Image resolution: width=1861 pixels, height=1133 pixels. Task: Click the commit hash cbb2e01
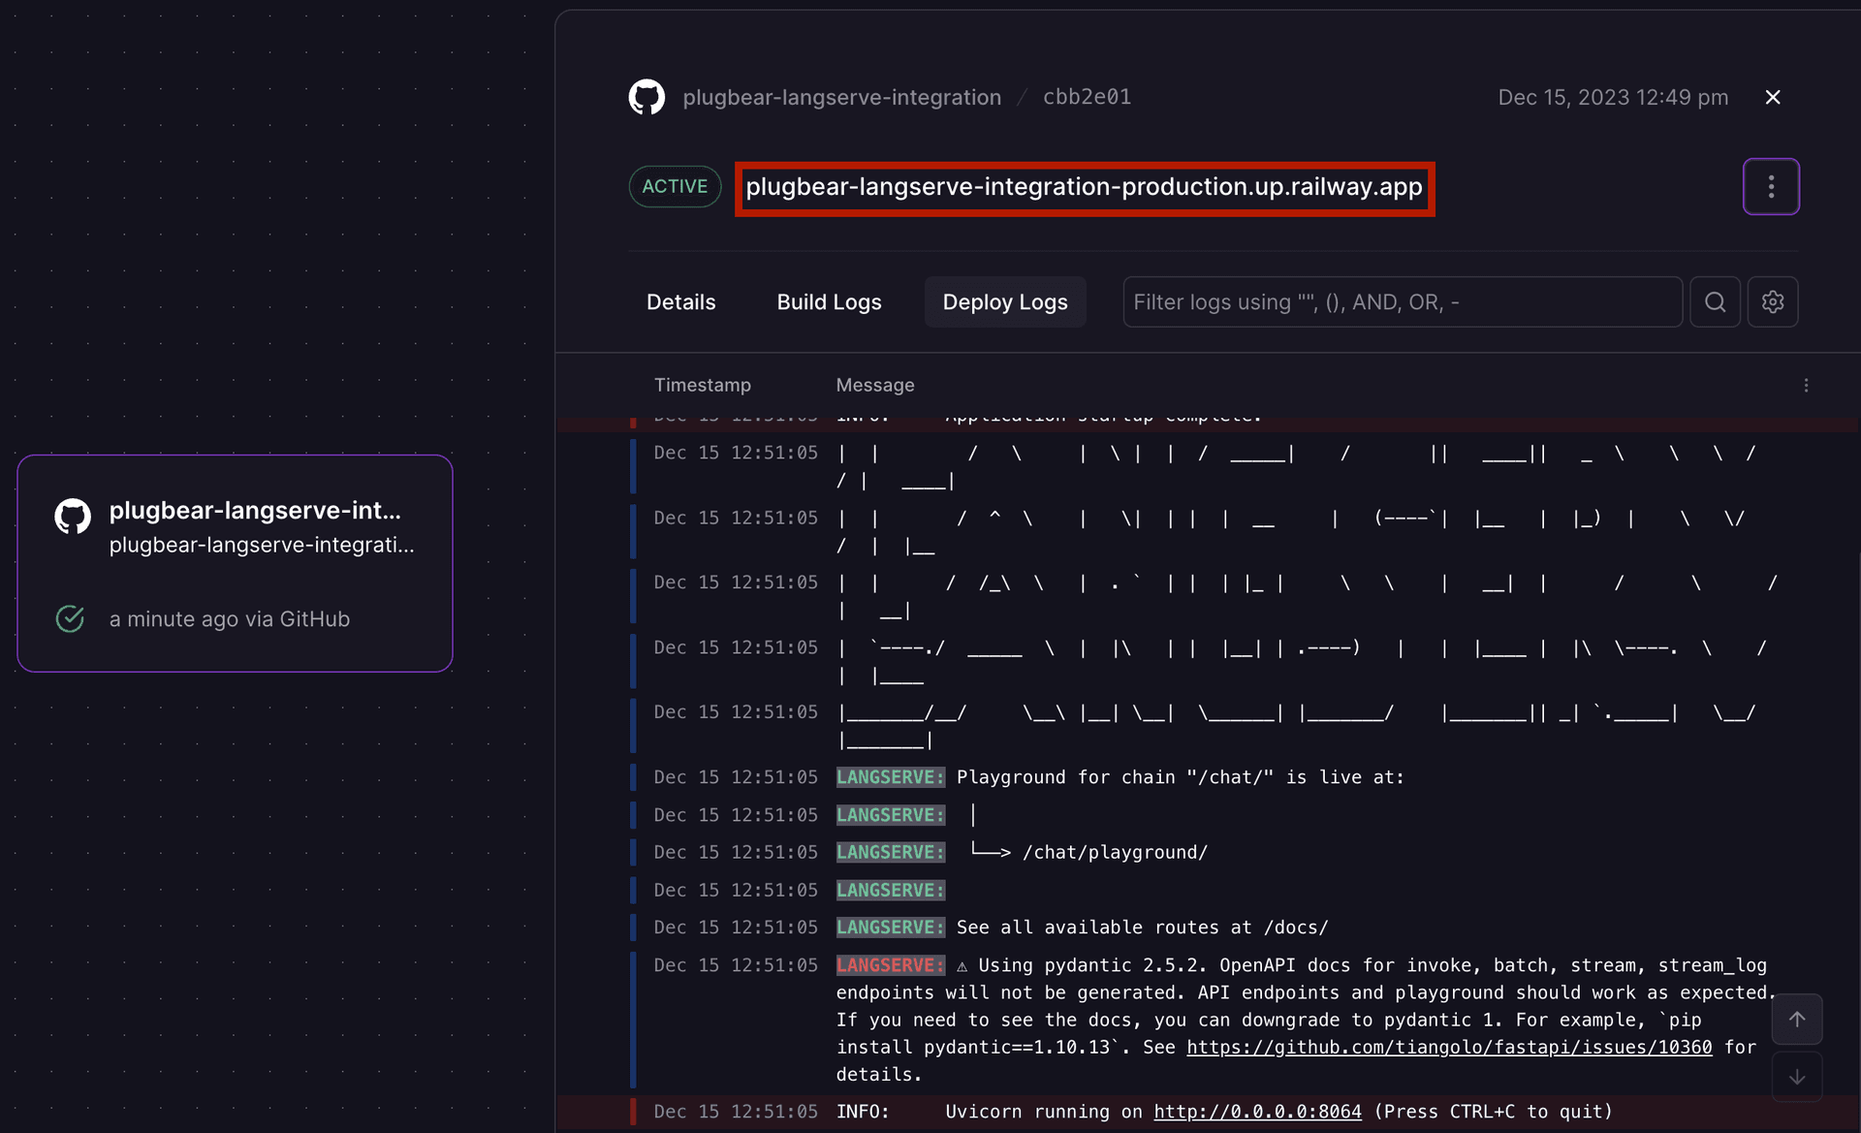pos(1087,96)
